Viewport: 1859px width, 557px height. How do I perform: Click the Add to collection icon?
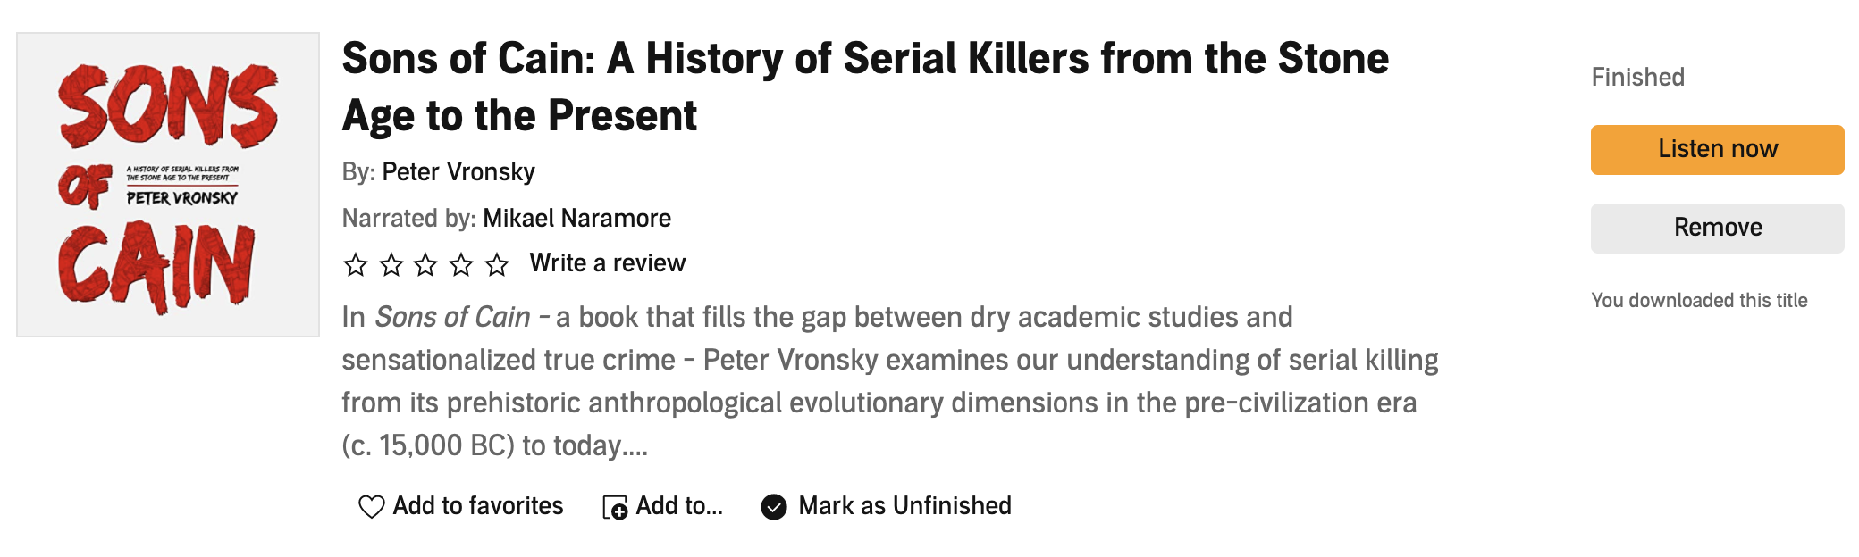(615, 507)
